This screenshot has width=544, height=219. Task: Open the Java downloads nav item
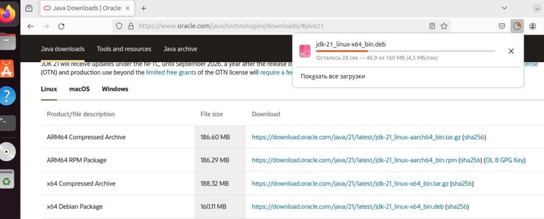(63, 49)
